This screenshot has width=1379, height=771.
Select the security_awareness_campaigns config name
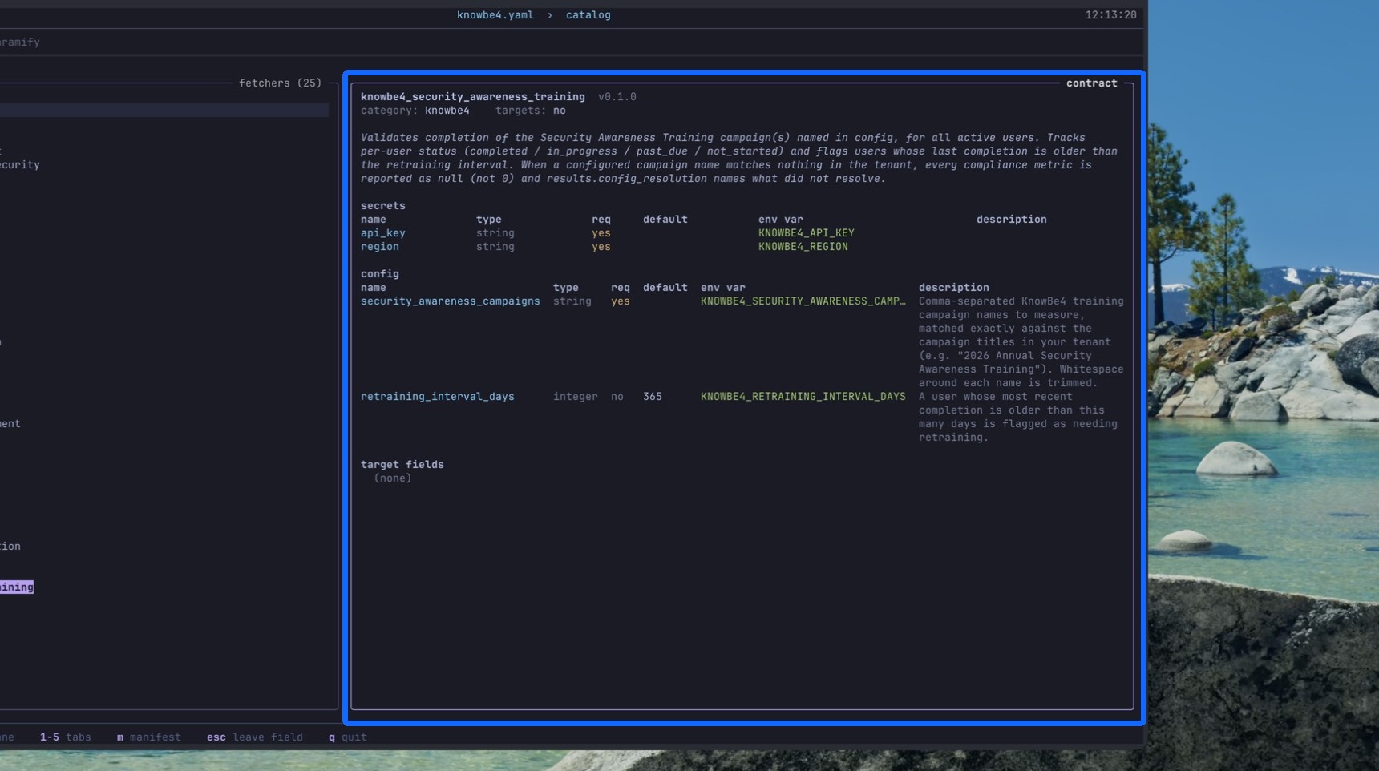click(x=450, y=301)
